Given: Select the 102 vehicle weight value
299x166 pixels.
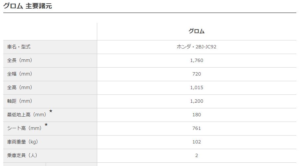Looking at the screenshot, I should click(196, 142).
